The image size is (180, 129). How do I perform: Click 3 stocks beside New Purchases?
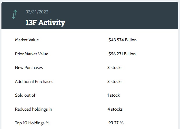[x=115, y=68]
